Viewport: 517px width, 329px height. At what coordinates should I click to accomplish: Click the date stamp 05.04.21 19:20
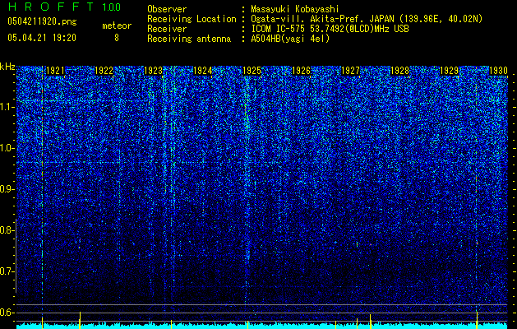coord(42,38)
